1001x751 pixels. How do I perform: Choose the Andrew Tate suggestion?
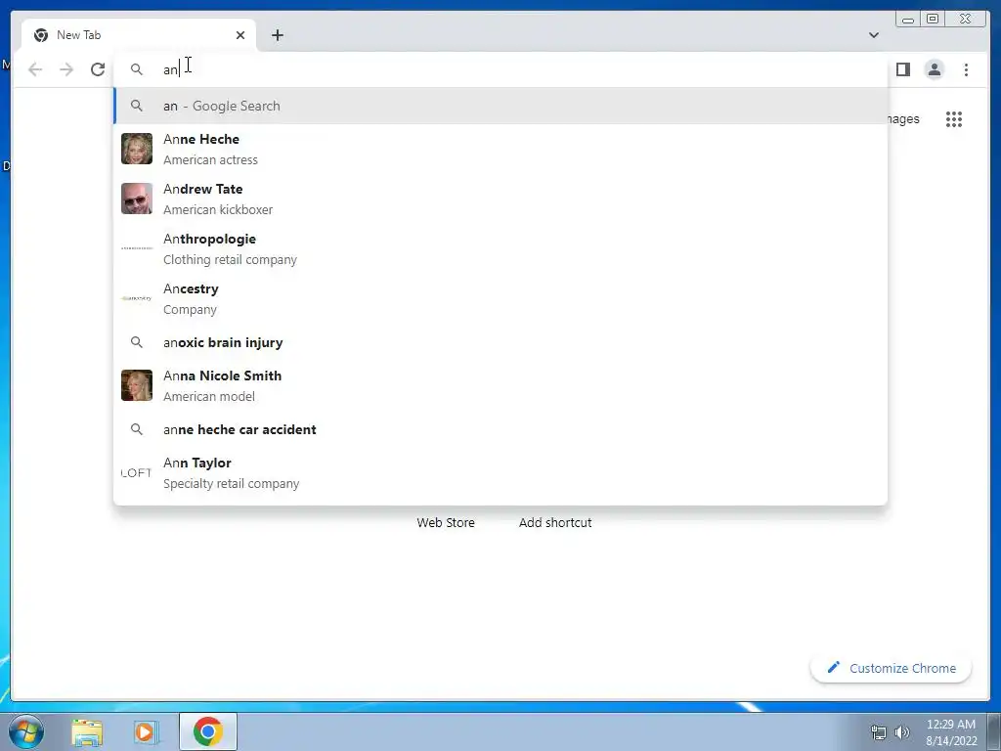coord(500,199)
